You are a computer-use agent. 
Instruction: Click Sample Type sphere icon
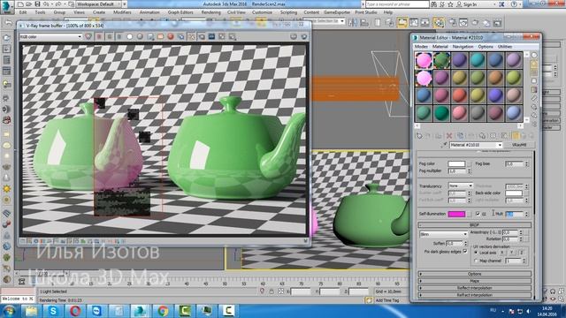534,55
